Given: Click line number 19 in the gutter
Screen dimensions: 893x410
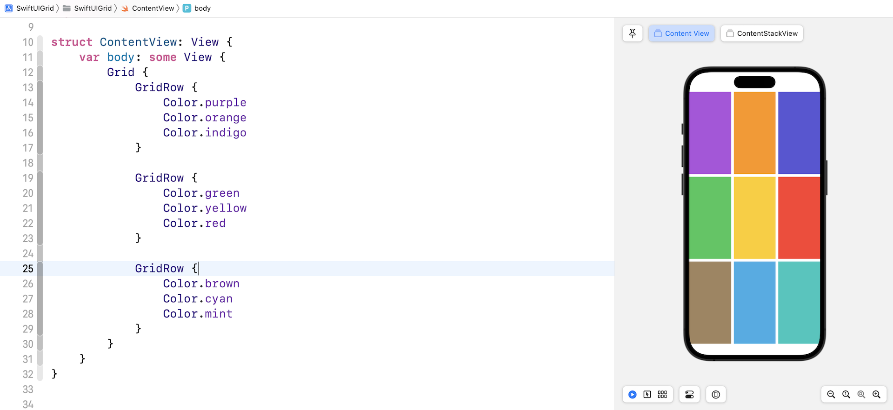Looking at the screenshot, I should [28, 178].
